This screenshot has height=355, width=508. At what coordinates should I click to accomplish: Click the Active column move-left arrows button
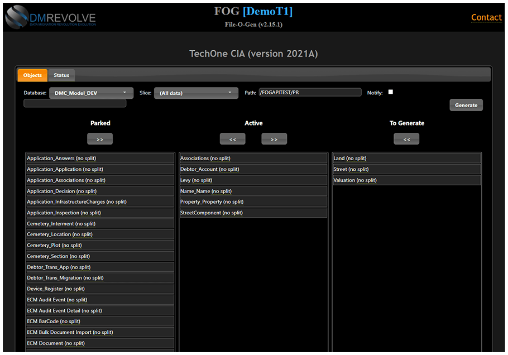coord(232,139)
